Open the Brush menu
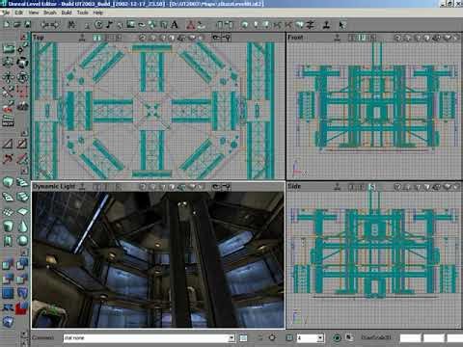The image size is (463, 347). tap(50, 13)
